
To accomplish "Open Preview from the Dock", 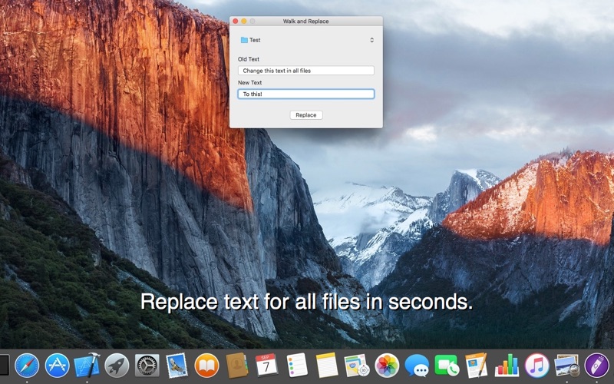I will coord(566,366).
